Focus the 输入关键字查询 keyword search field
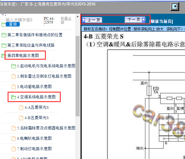The width and height of the screenshot is (185, 159). coord(19,20)
